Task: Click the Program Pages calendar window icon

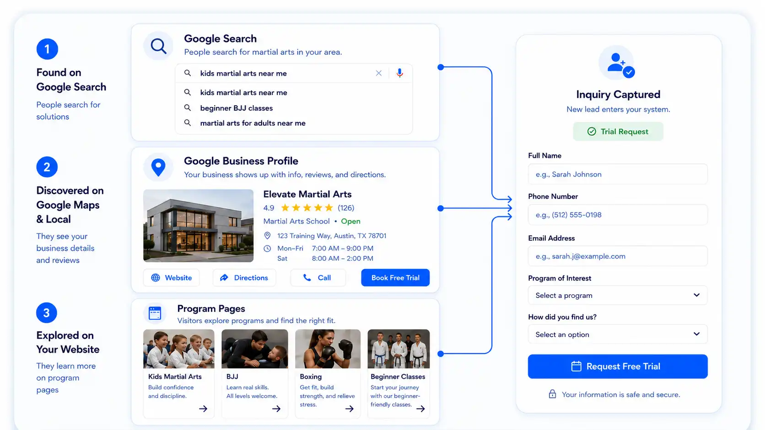Action: [155, 313]
